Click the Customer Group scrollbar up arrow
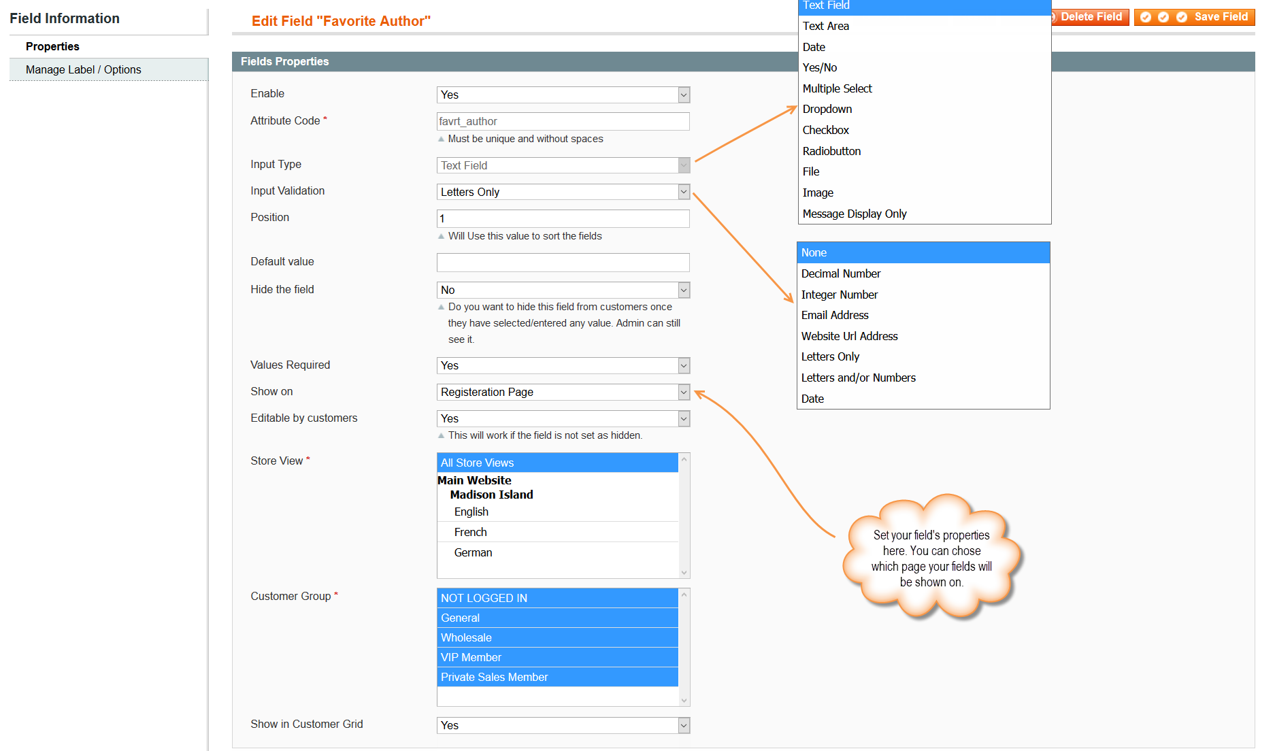1275x751 pixels. pyautogui.click(x=684, y=595)
